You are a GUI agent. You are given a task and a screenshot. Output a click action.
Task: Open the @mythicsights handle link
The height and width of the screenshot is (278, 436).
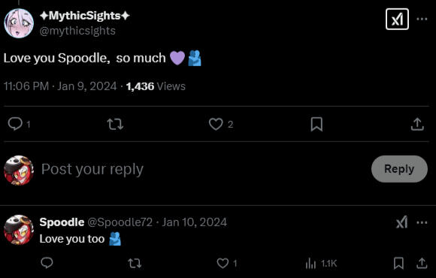coord(77,31)
